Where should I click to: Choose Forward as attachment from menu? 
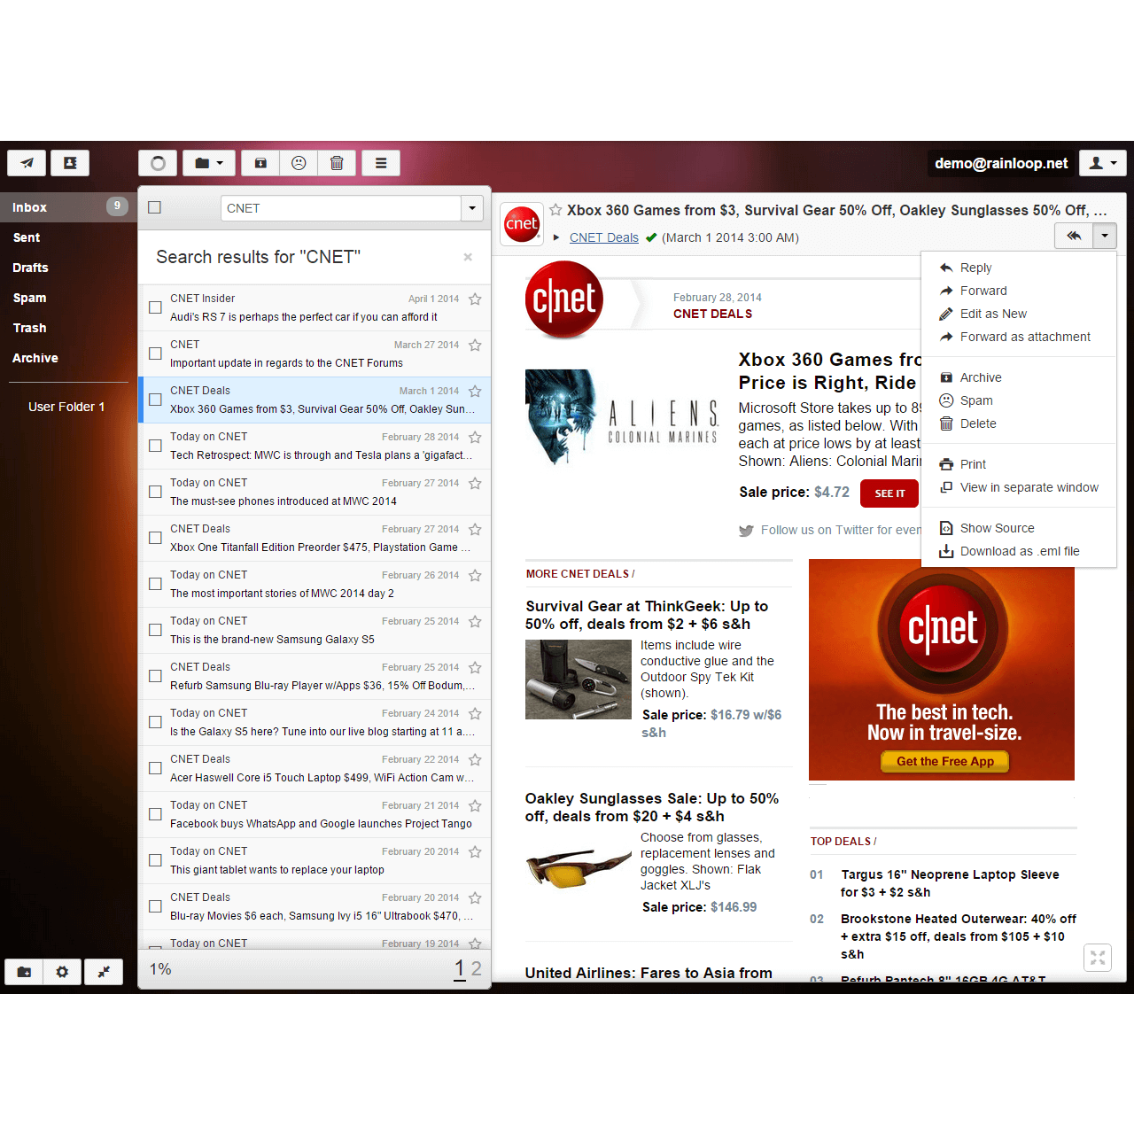(1025, 337)
